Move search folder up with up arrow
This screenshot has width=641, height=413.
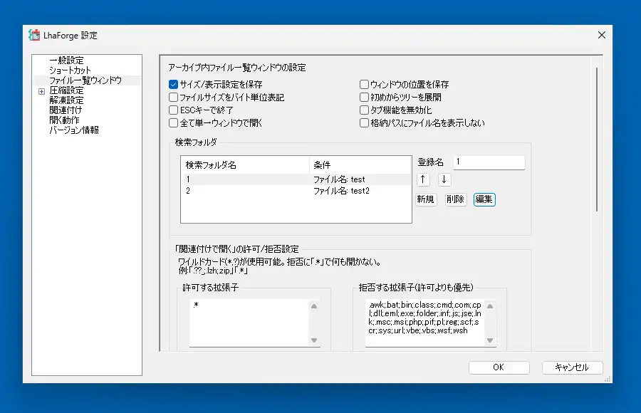point(423,179)
